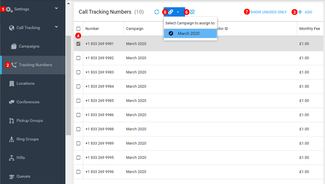The width and height of the screenshot is (325, 184).
Task: Click the Queues icon in sidebar
Action: tap(12, 176)
